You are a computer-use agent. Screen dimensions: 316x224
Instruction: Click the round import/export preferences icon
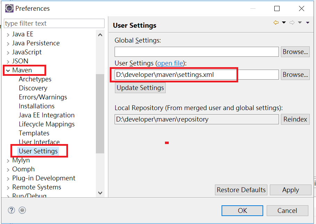point(22,210)
